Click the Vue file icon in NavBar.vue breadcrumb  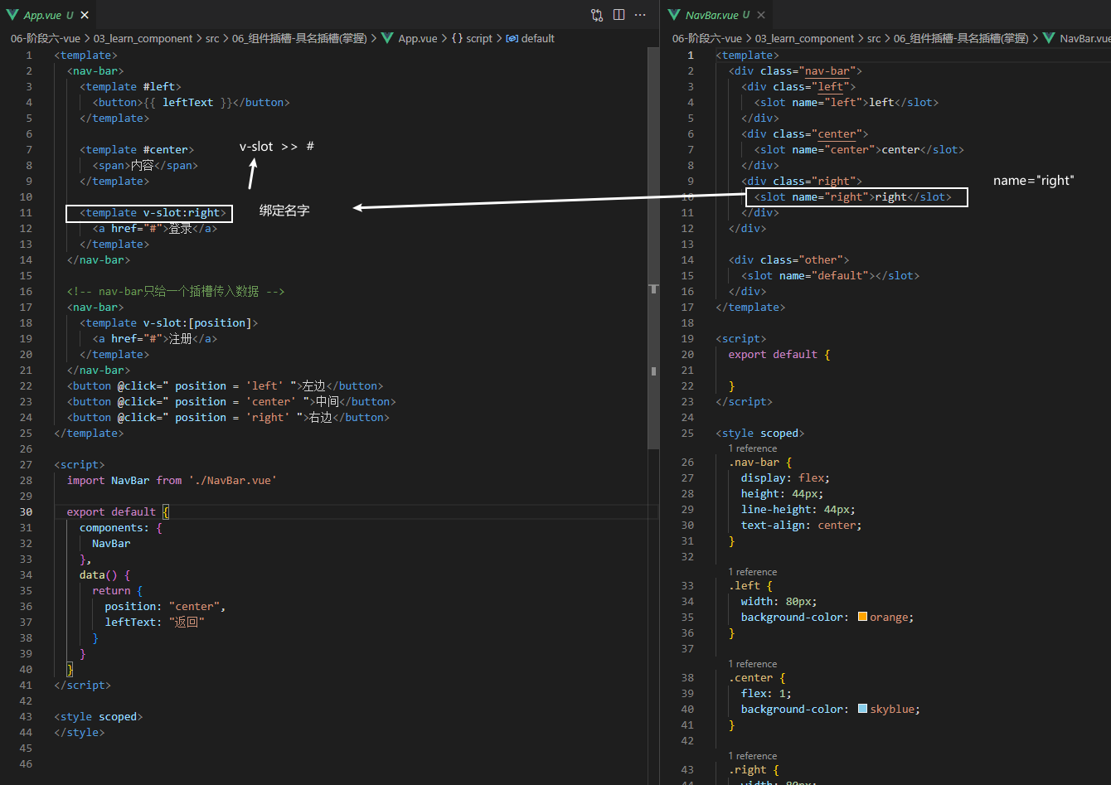[1049, 38]
